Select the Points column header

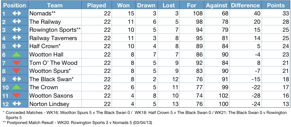pyautogui.click(x=276, y=5)
